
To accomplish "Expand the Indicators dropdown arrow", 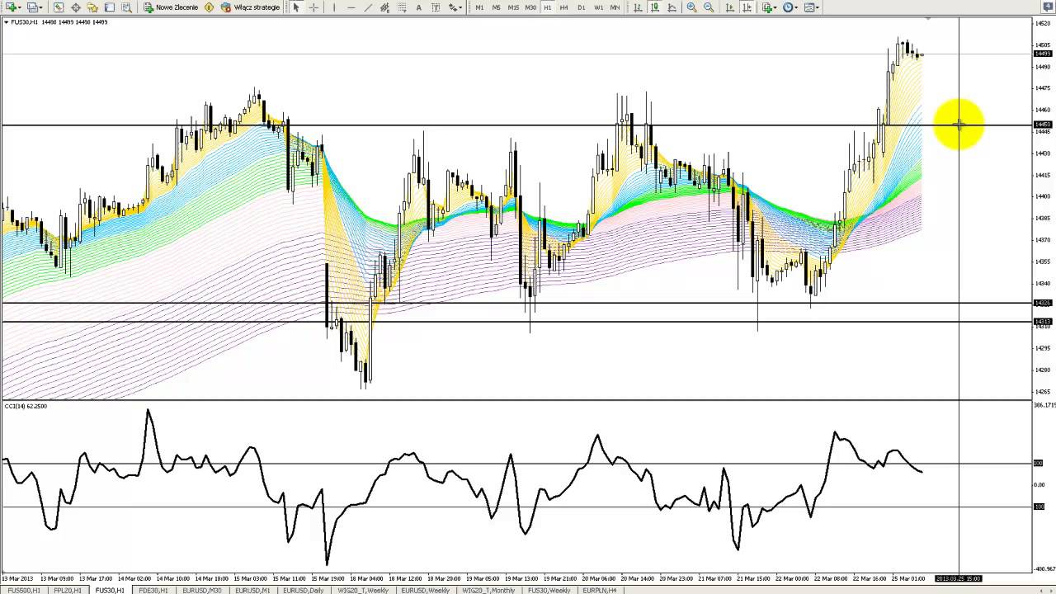I will [x=775, y=7].
